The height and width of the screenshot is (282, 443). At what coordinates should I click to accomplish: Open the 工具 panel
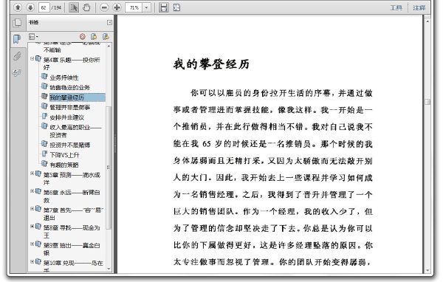[396, 7]
